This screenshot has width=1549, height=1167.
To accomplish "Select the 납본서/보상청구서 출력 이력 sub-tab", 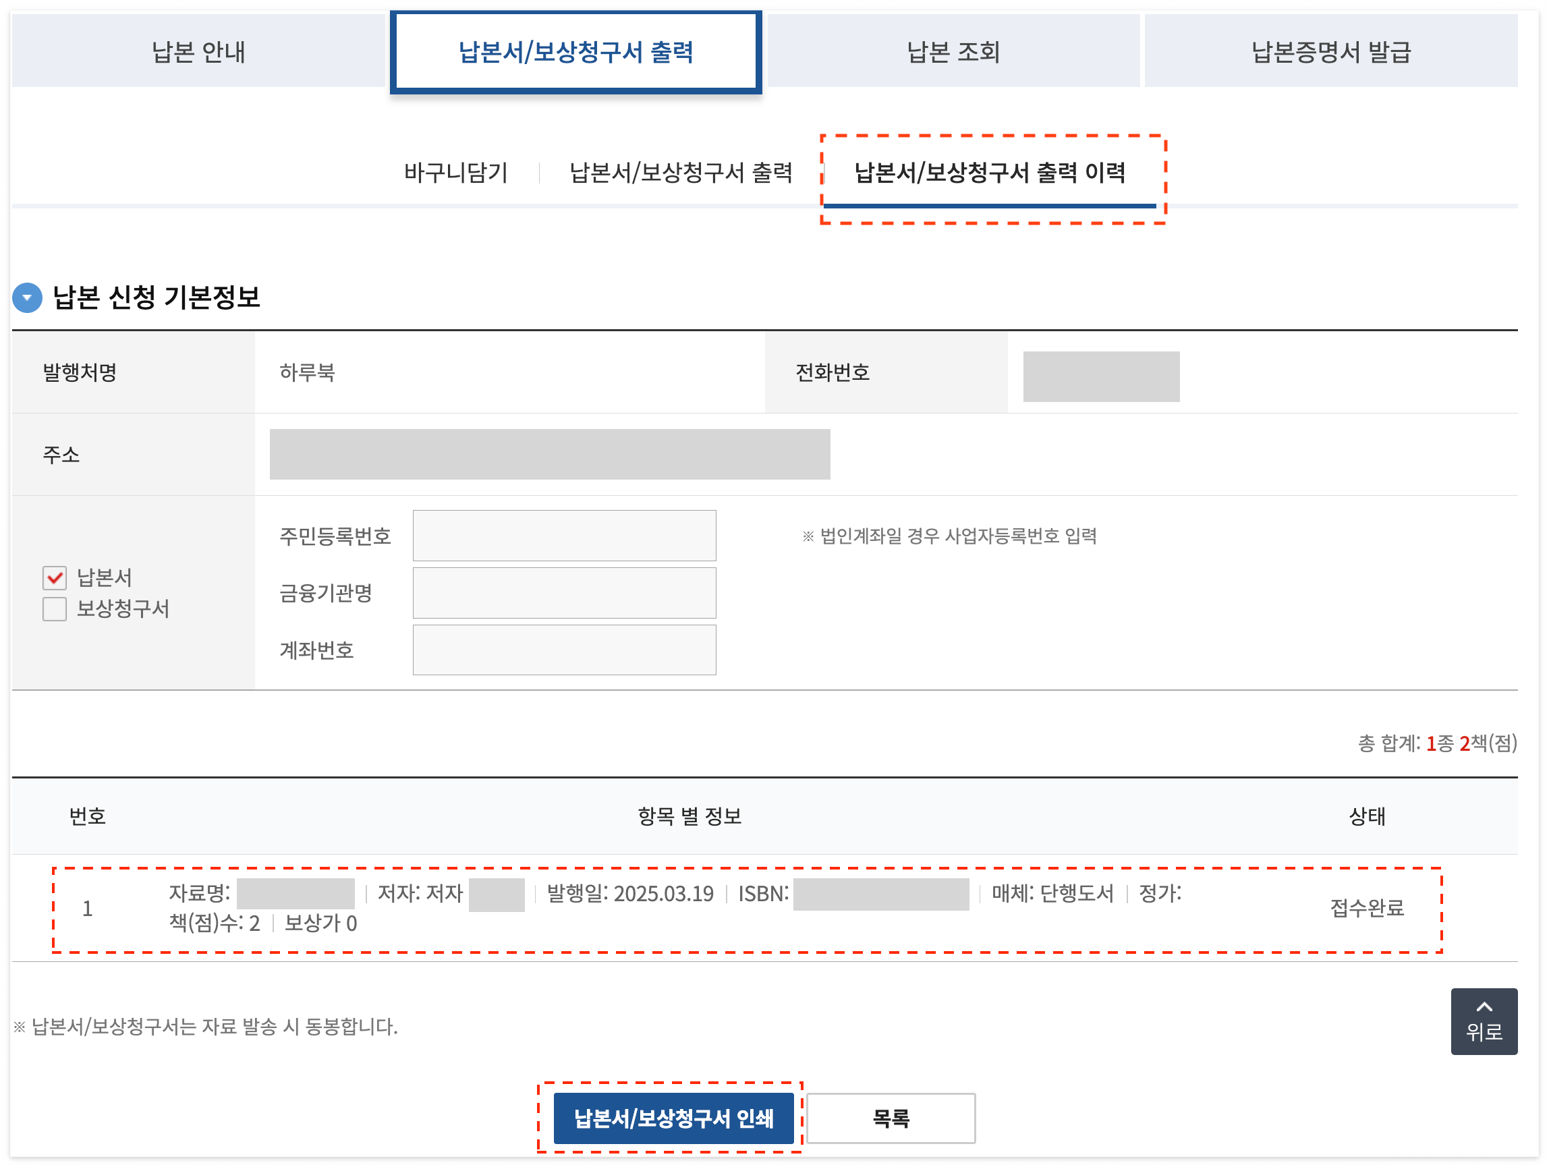I will pos(989,172).
